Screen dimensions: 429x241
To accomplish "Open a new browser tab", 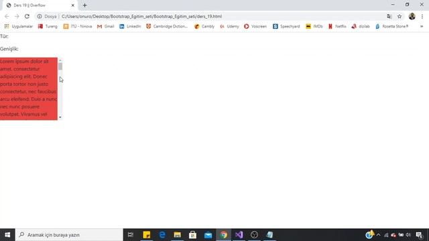I will pos(84,5).
